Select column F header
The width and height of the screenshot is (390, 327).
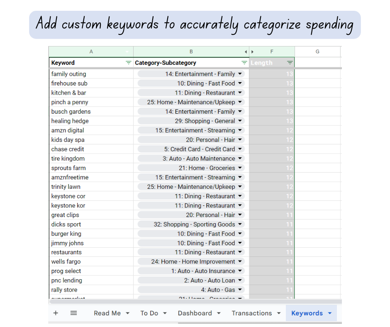[272, 52]
